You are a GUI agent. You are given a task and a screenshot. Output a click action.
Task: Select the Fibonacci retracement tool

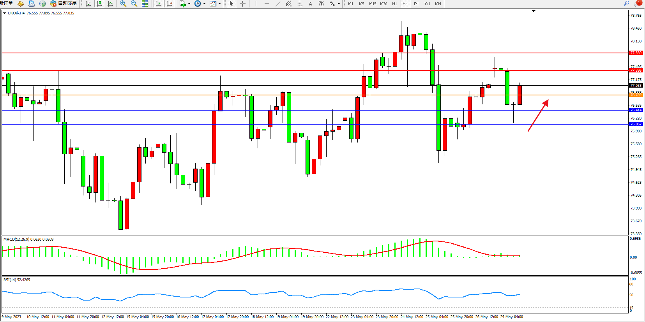[299, 4]
